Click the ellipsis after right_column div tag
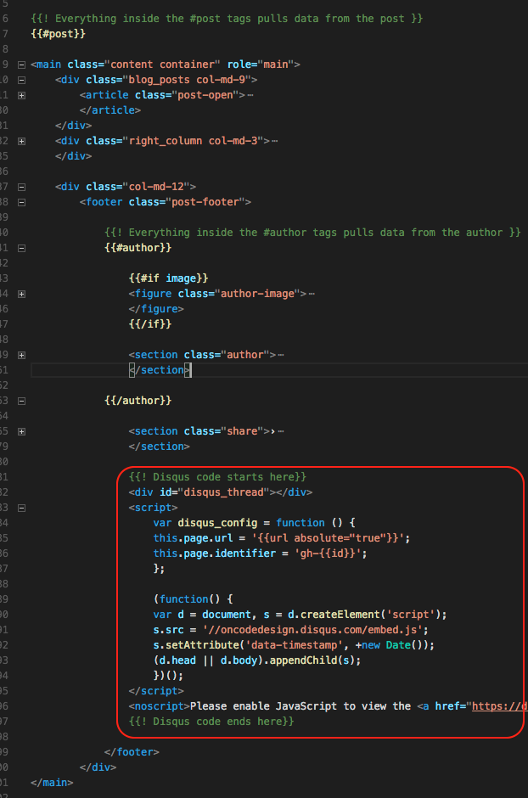Image resolution: width=528 pixels, height=798 pixels. 275,141
